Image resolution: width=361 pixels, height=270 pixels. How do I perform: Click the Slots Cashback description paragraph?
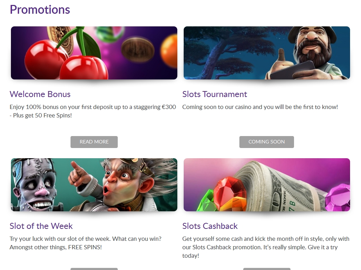pyautogui.click(x=266, y=247)
